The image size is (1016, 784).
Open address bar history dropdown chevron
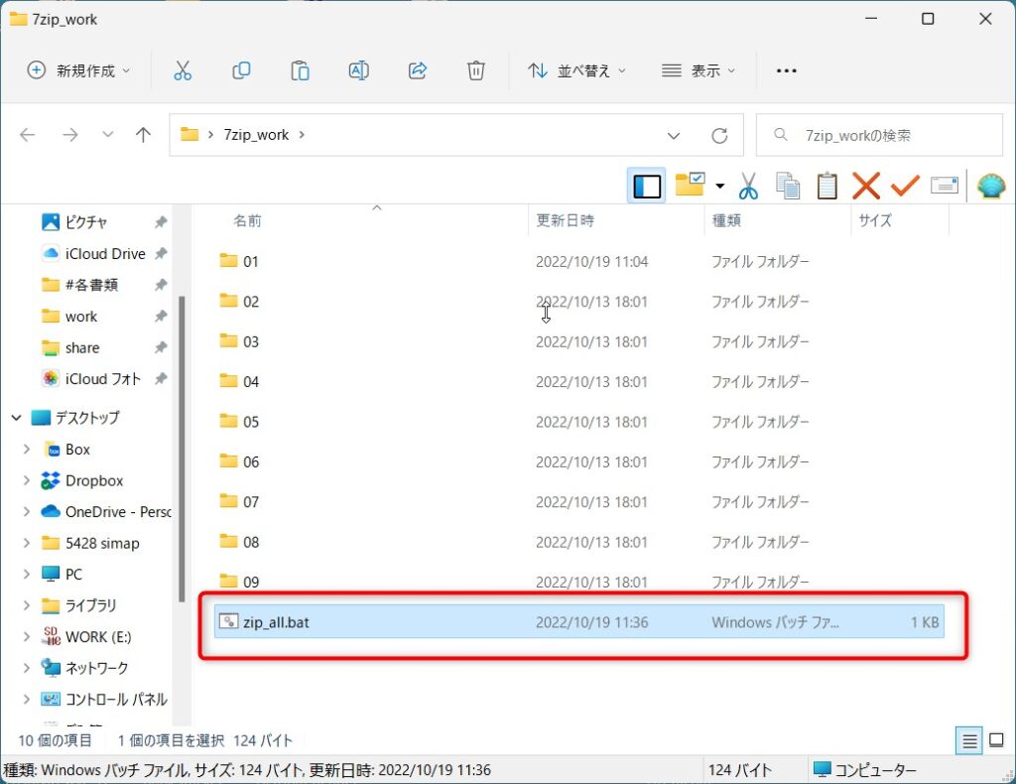[x=674, y=135]
